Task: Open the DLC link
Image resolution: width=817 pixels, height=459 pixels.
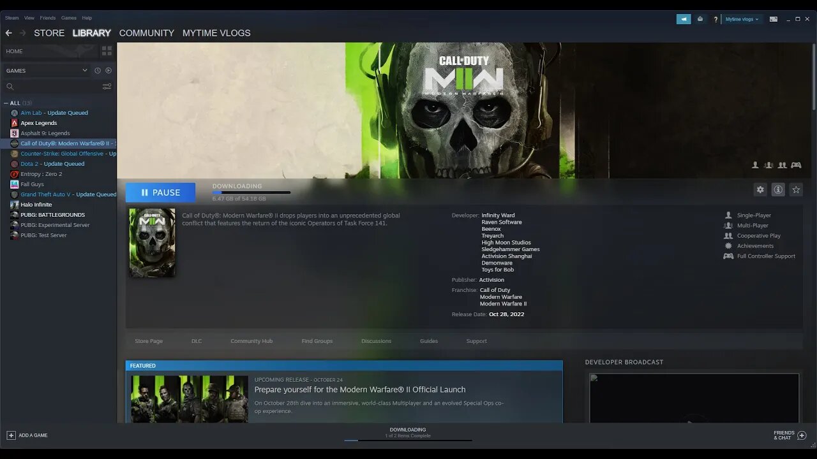Action: [197, 341]
